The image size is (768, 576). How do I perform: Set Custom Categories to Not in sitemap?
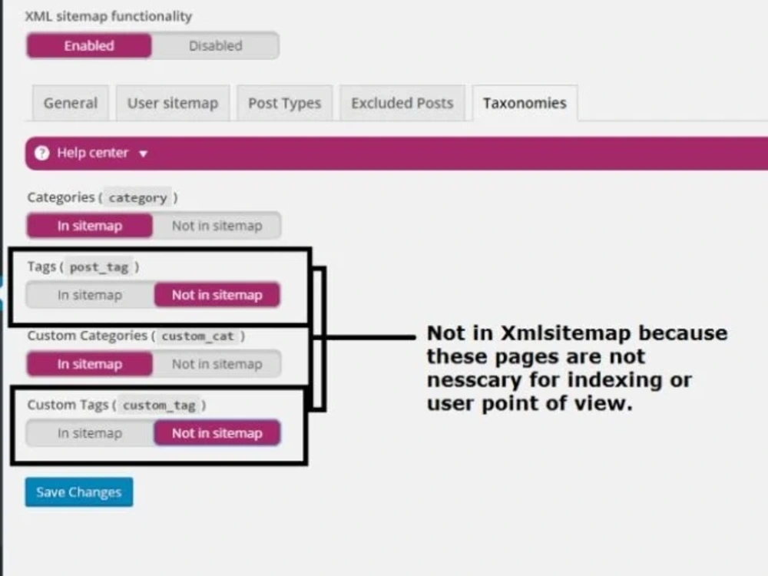217,364
